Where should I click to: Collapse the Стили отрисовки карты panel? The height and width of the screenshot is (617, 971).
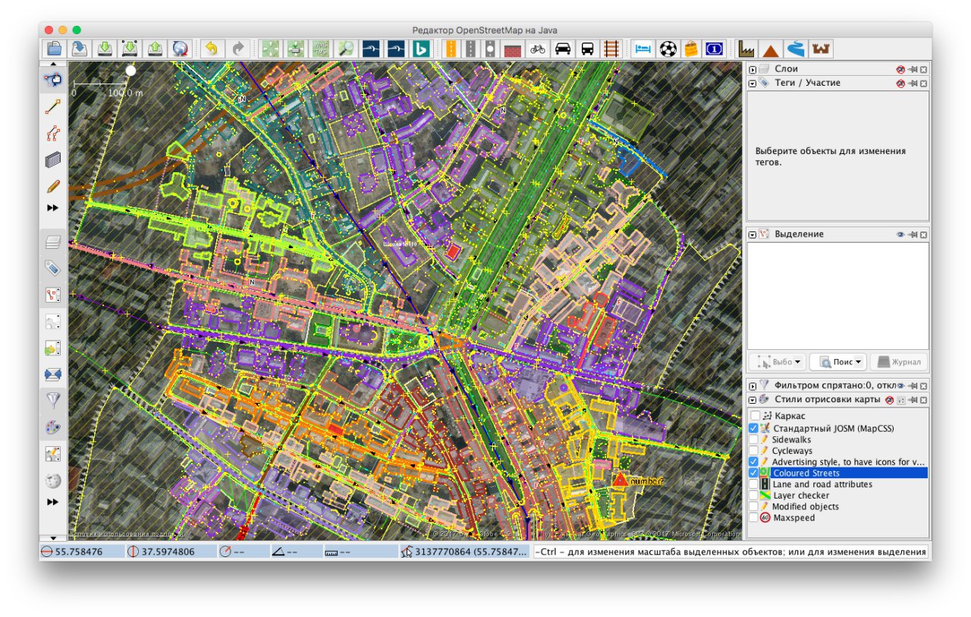753,399
